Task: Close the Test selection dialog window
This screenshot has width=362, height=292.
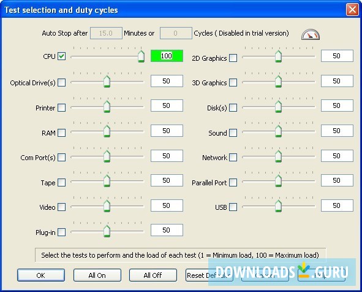Action: pos(352,10)
